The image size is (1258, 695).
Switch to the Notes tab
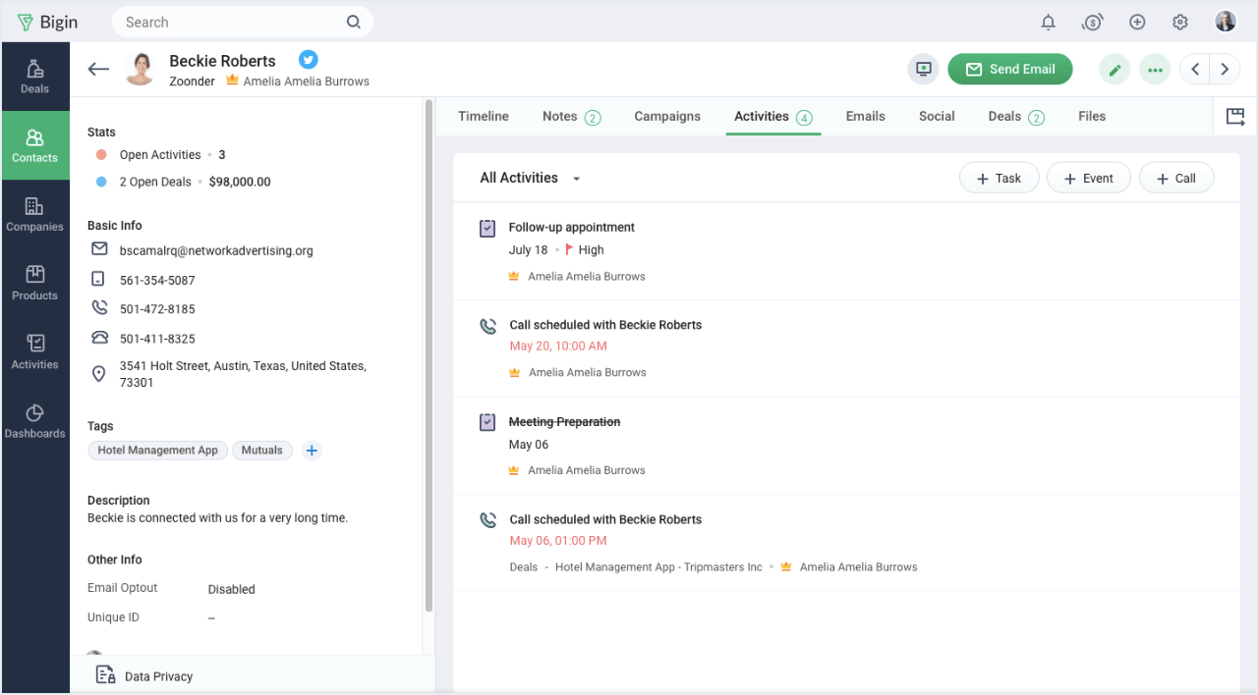(x=560, y=116)
